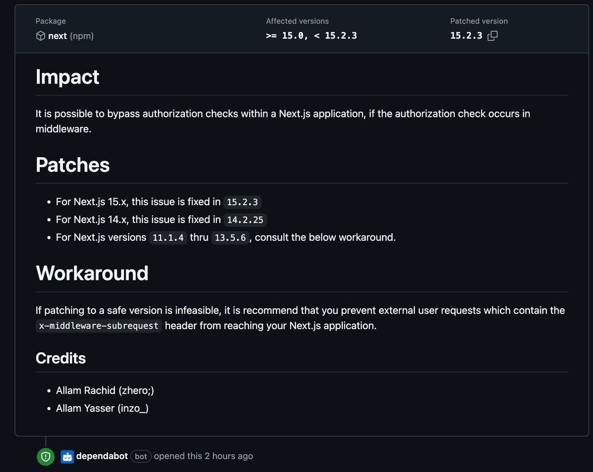Click the Impact heading
The height and width of the screenshot is (472, 593).
click(x=68, y=77)
